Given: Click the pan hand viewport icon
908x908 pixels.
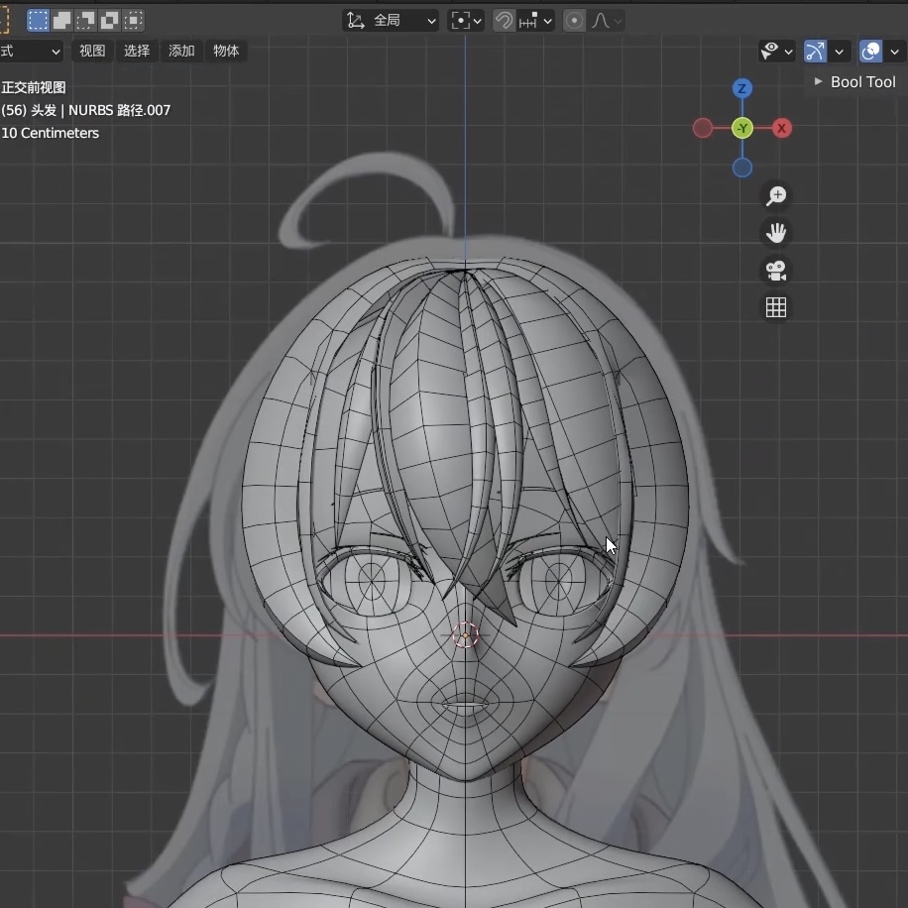Looking at the screenshot, I should pyautogui.click(x=776, y=233).
